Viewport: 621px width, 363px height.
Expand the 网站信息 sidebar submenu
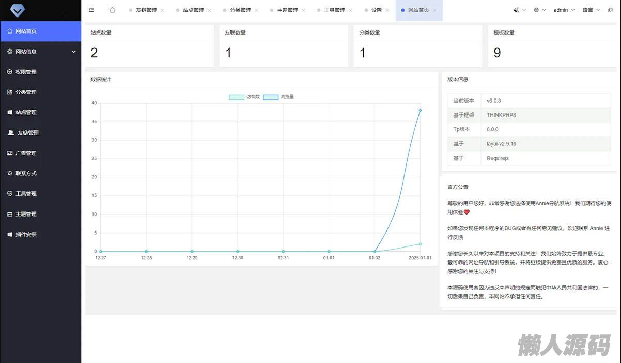[x=40, y=52]
